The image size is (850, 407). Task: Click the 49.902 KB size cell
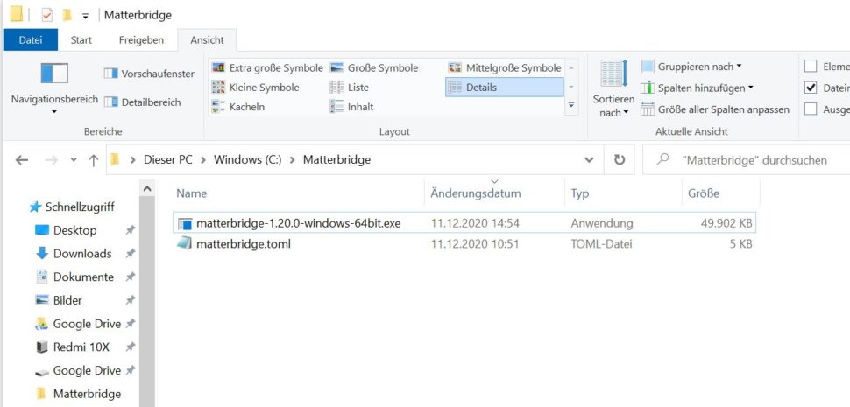tap(726, 223)
